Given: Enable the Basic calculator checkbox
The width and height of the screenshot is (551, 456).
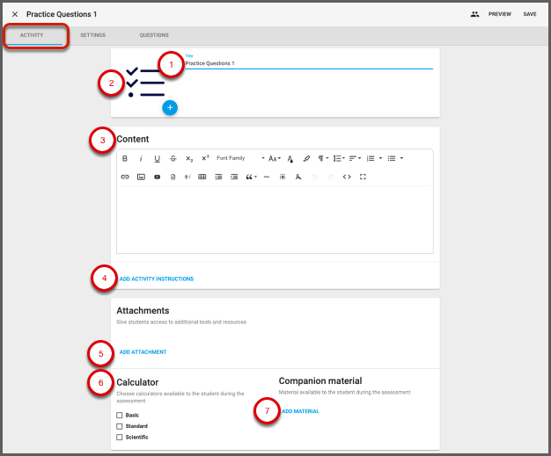Looking at the screenshot, I should point(120,415).
